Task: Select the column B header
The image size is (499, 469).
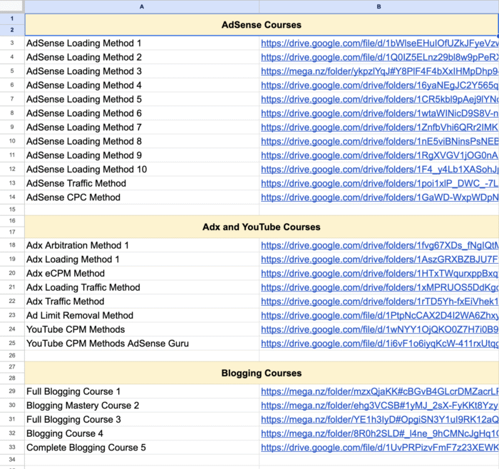Action: (x=379, y=6)
